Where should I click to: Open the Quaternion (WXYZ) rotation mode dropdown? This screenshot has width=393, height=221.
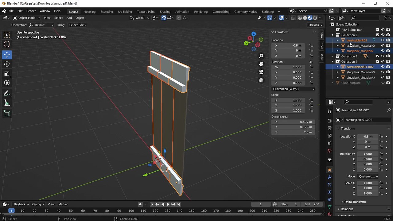click(x=294, y=89)
